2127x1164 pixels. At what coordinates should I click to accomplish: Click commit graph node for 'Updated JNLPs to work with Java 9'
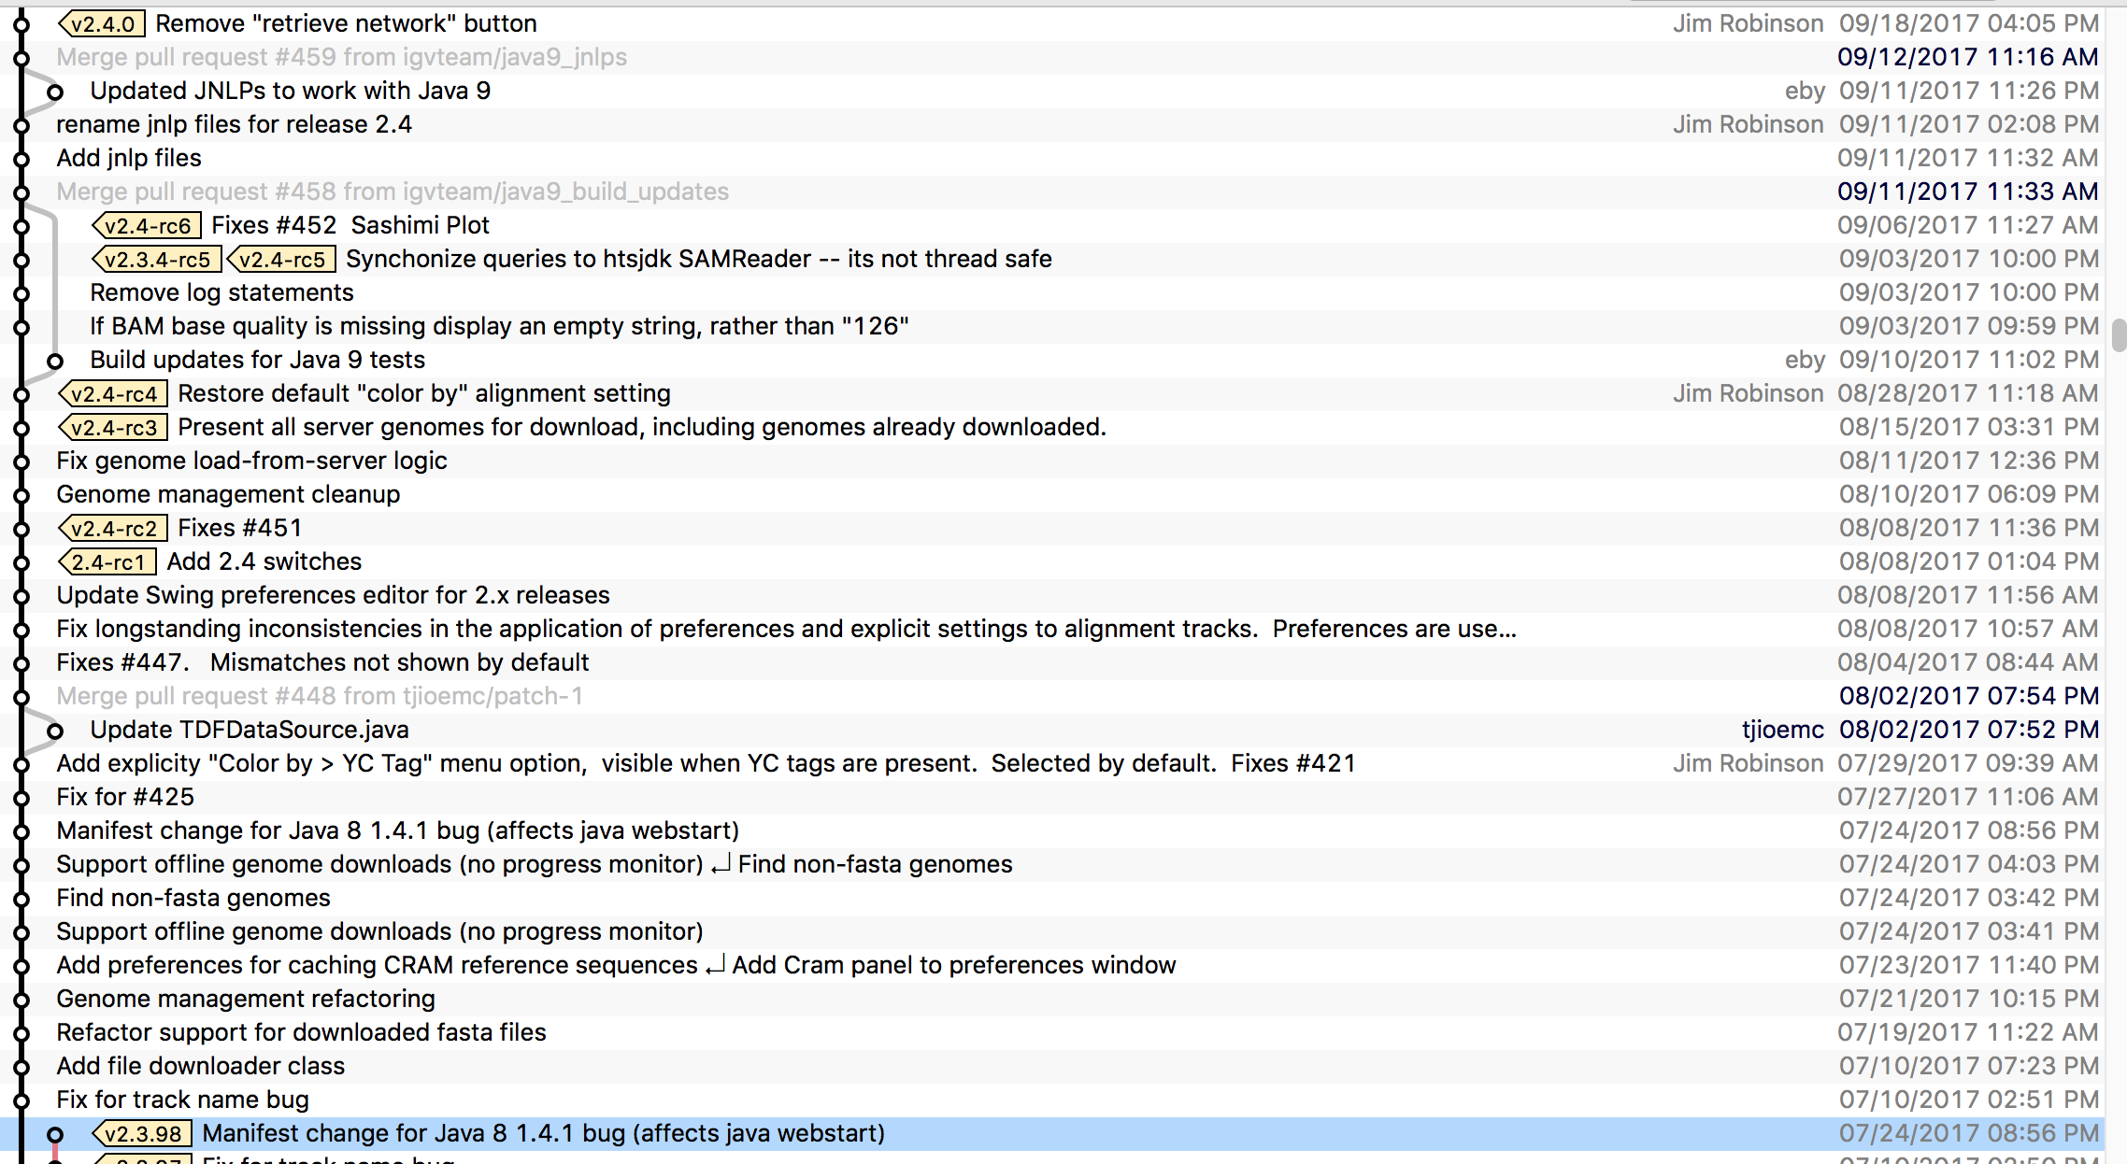[56, 91]
